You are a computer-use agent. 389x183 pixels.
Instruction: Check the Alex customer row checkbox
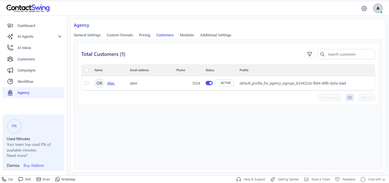[87, 83]
